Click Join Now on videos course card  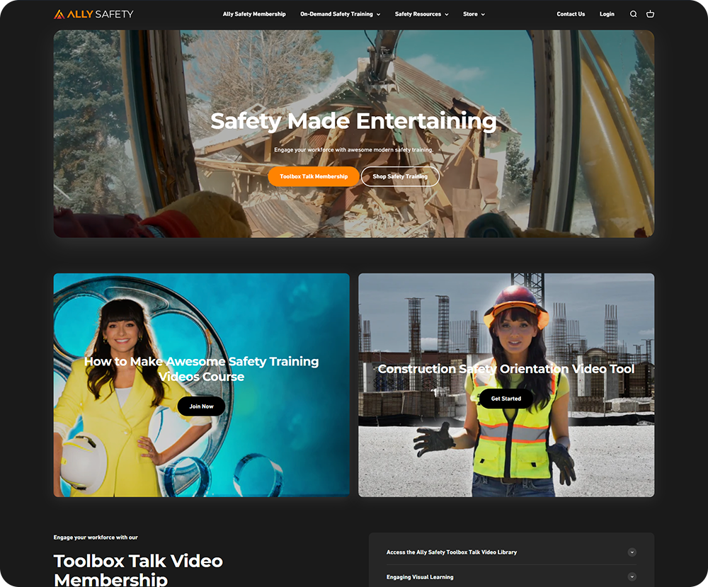(201, 406)
